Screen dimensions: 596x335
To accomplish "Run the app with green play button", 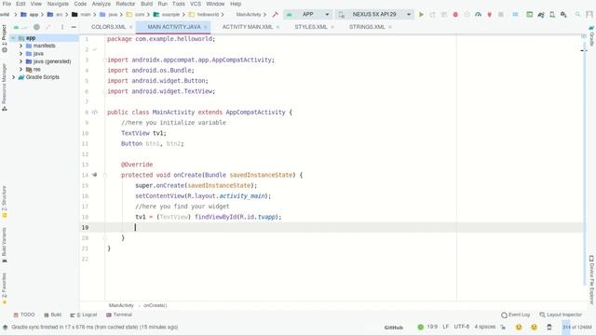I will pyautogui.click(x=421, y=15).
